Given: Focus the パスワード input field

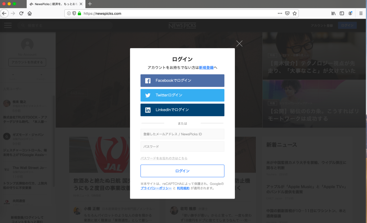Looking at the screenshot, I should point(183,147).
